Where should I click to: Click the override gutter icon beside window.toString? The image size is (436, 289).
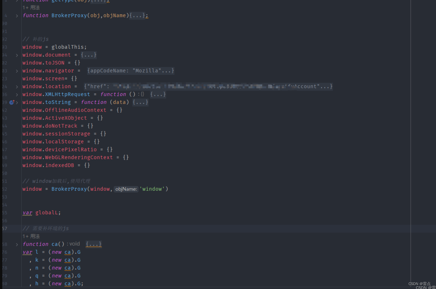pyautogui.click(x=12, y=102)
